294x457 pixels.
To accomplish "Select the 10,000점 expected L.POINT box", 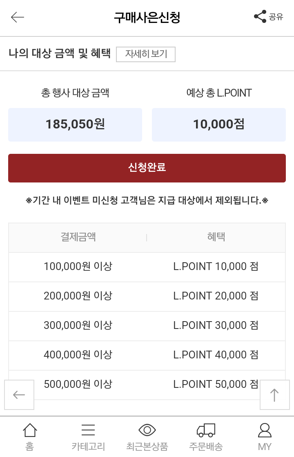I will tap(219, 124).
